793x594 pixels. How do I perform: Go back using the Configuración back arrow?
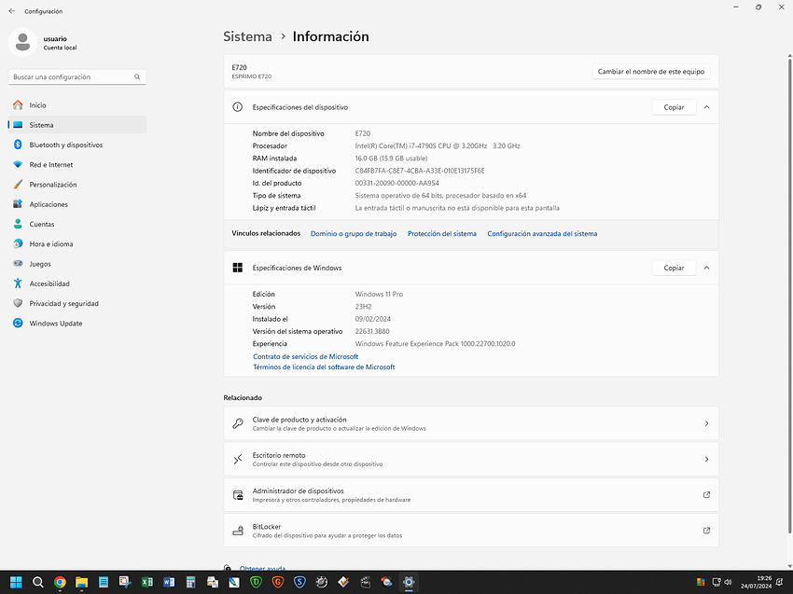(11, 11)
